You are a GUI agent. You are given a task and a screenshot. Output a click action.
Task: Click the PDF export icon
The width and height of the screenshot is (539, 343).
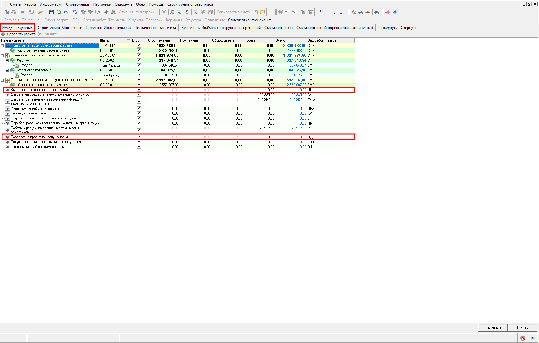click(x=31, y=12)
